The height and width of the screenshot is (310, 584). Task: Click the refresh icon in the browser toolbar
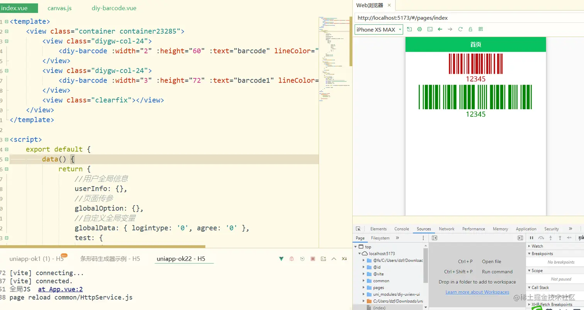point(460,29)
